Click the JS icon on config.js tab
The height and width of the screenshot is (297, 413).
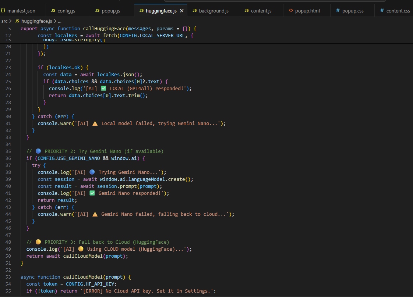click(53, 11)
